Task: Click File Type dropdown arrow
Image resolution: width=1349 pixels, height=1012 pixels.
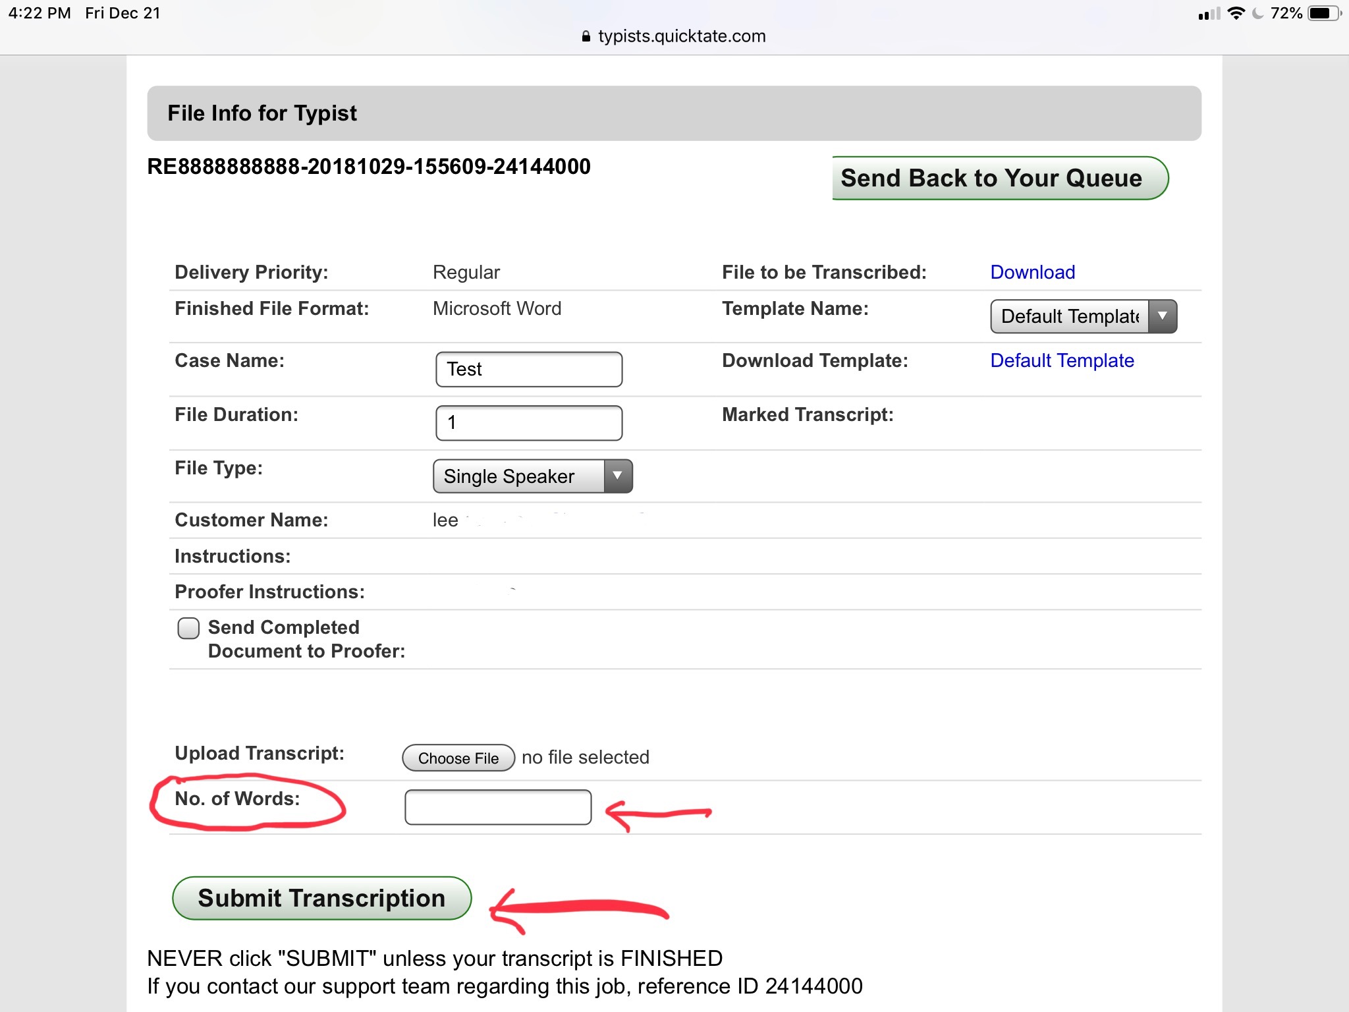Action: click(618, 476)
